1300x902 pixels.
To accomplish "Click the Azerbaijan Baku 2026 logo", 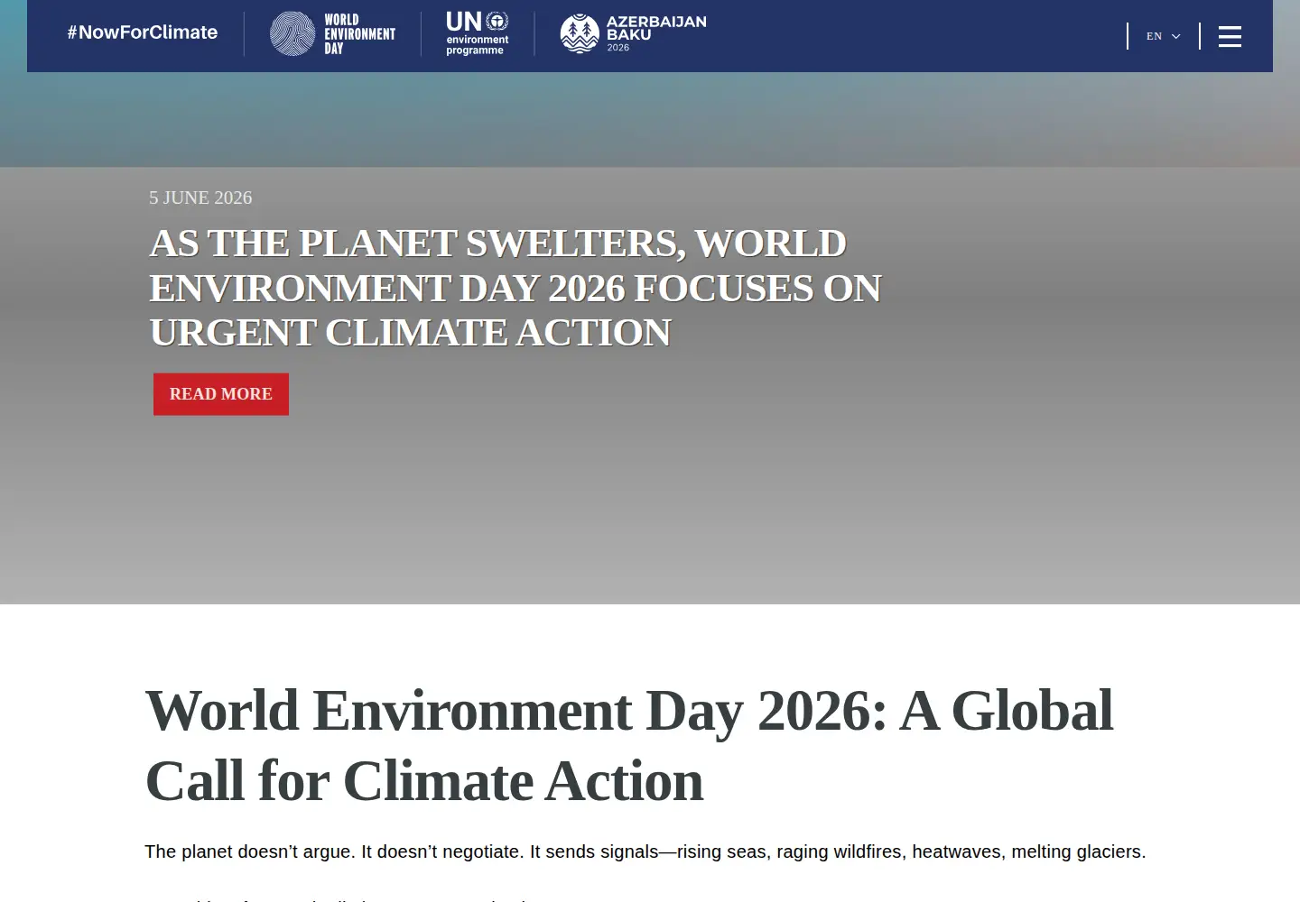I will pyautogui.click(x=634, y=34).
